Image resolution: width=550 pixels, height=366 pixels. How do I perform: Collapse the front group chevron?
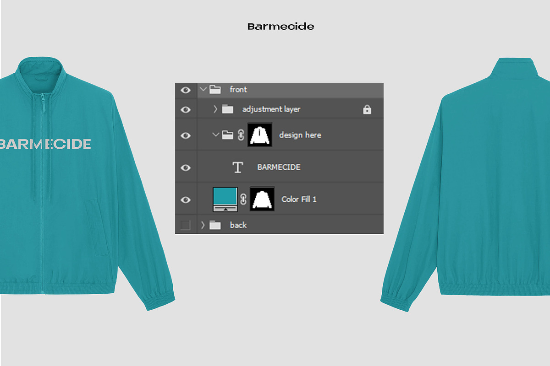(x=203, y=89)
